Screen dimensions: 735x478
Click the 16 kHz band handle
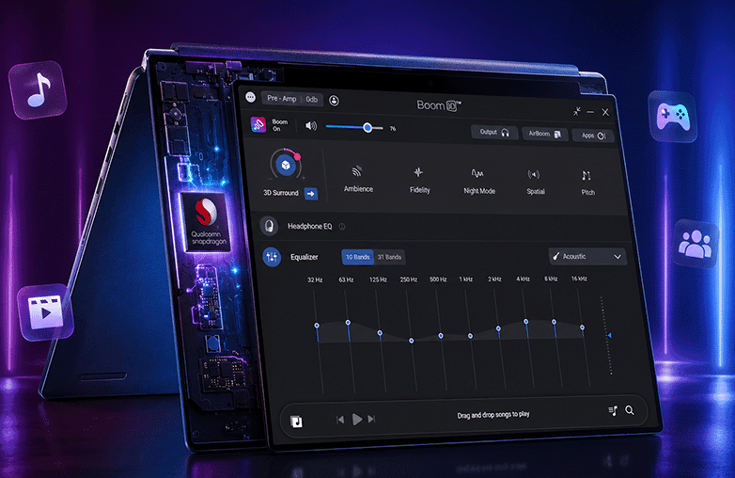tap(582, 327)
